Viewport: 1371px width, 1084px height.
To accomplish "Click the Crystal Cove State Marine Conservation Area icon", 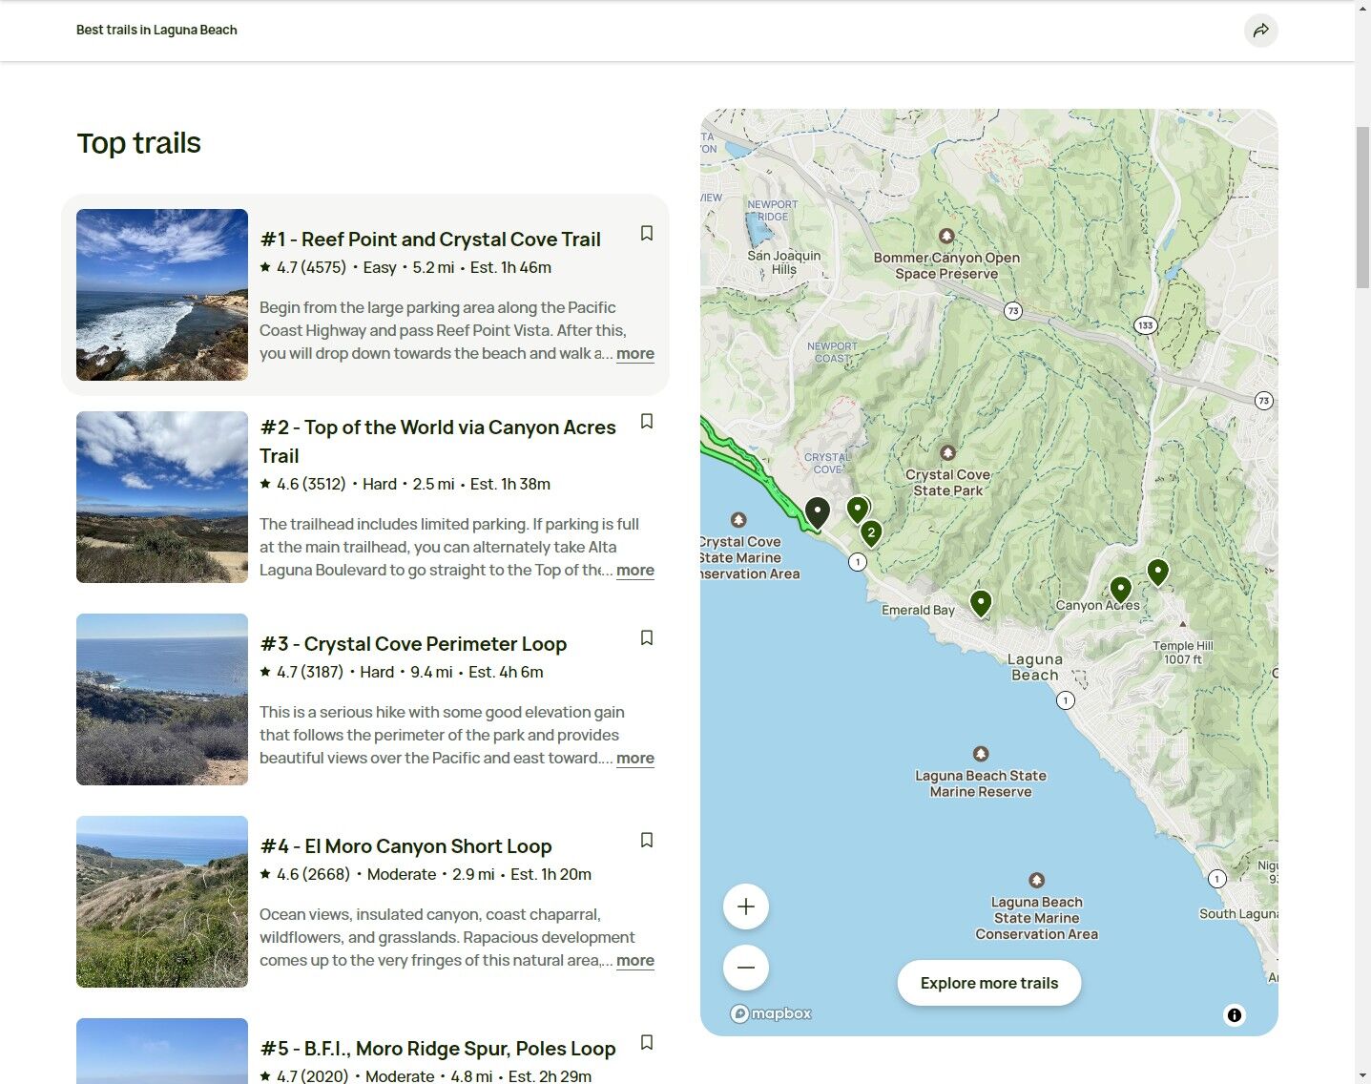I will [738, 520].
